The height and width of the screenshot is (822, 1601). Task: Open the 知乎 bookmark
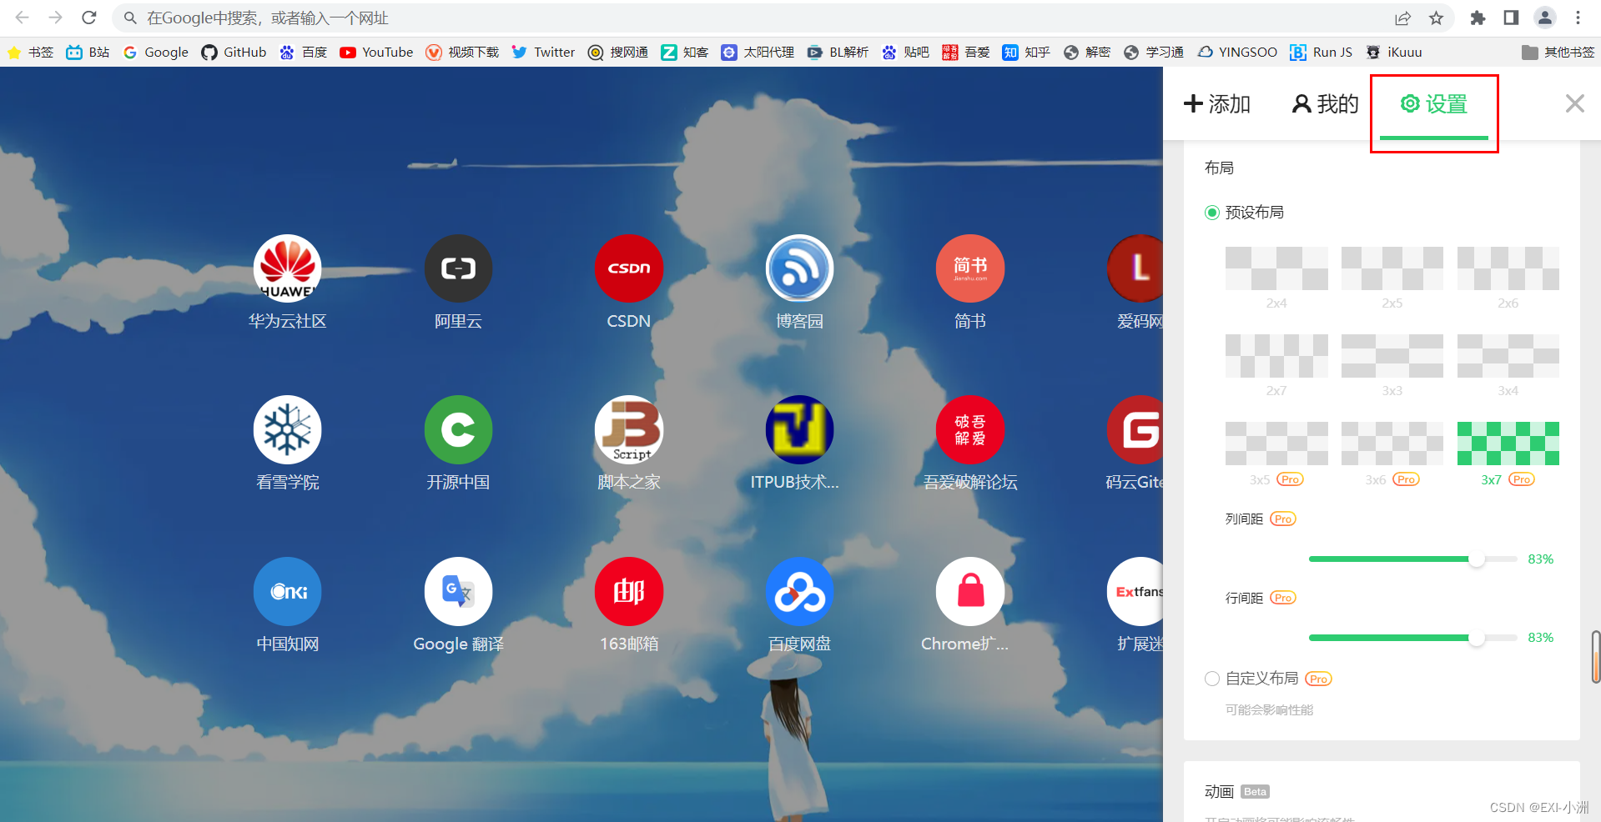click(1026, 52)
